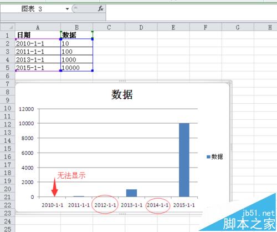Click the fx insert function icon
This screenshot has height=232, width=277.
[100, 8]
